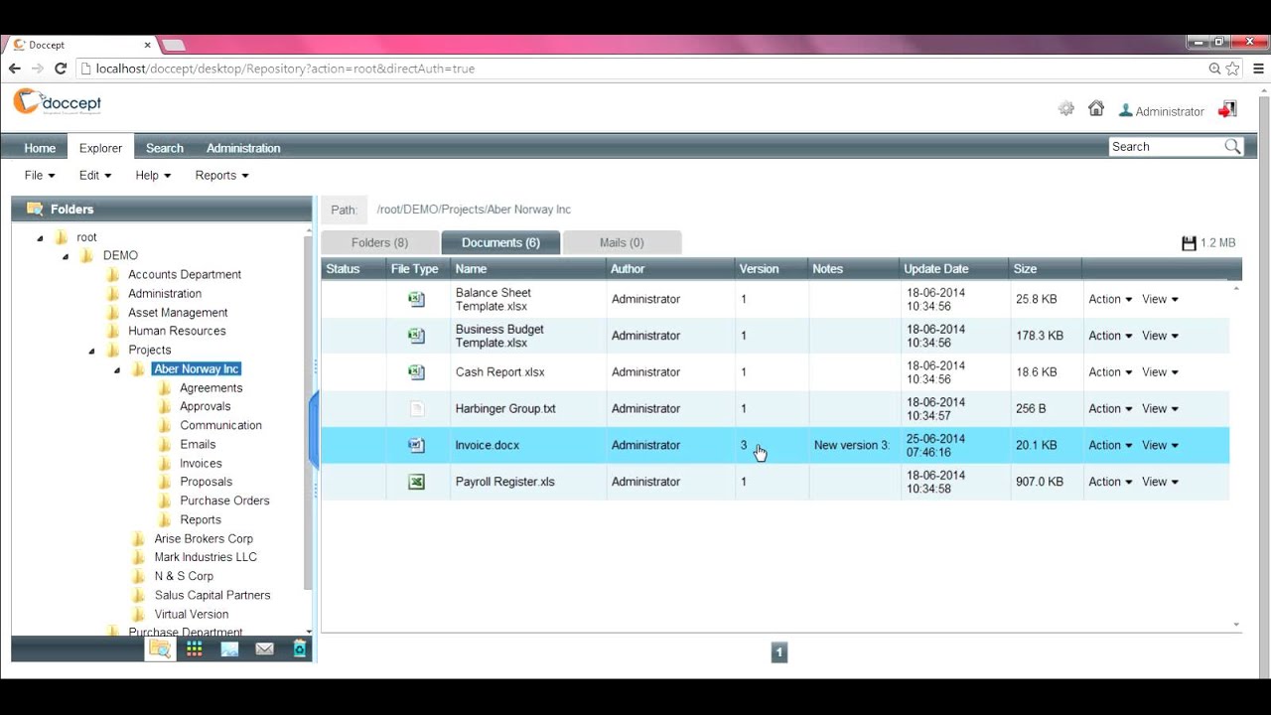This screenshot has width=1271, height=715.
Task: Click the file type icon for Cash Report.xlsx
Action: click(417, 372)
